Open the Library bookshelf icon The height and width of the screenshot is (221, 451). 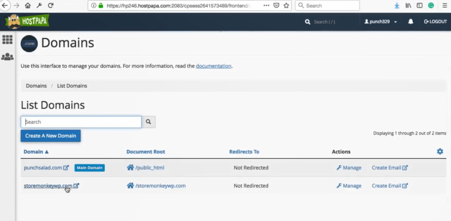coord(408,5)
